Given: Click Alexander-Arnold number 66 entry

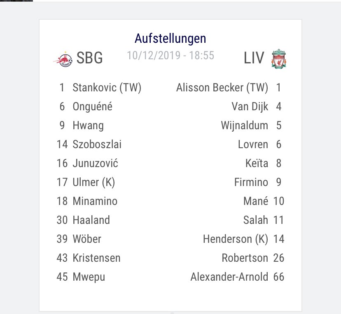Looking at the screenshot, I should [237, 277].
